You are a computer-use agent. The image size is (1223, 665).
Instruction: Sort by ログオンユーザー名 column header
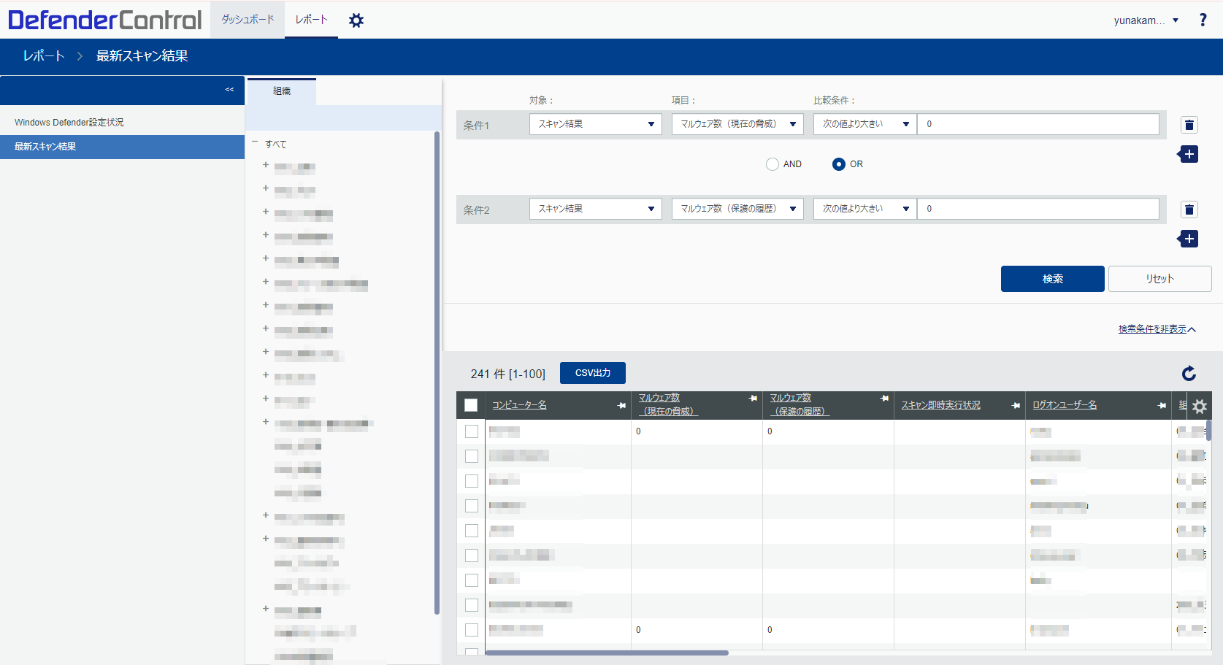pyautogui.click(x=1065, y=405)
